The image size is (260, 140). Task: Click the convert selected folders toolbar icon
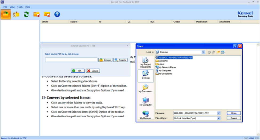click(36, 14)
